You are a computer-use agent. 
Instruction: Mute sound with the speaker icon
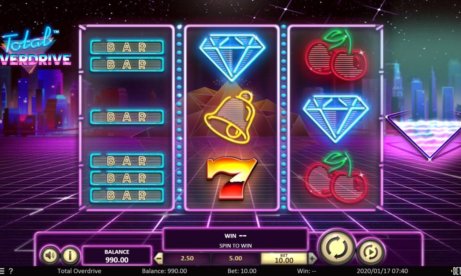click(50, 255)
